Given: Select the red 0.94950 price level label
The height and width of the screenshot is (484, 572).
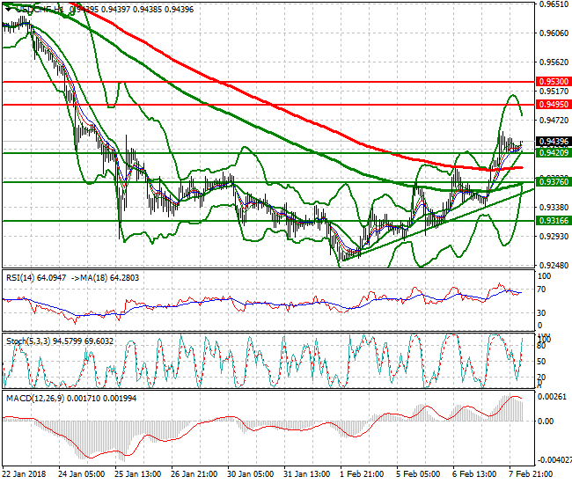Looking at the screenshot, I should [554, 105].
